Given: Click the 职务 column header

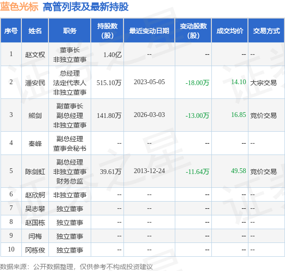Looking at the screenshot, I should 70,31.
